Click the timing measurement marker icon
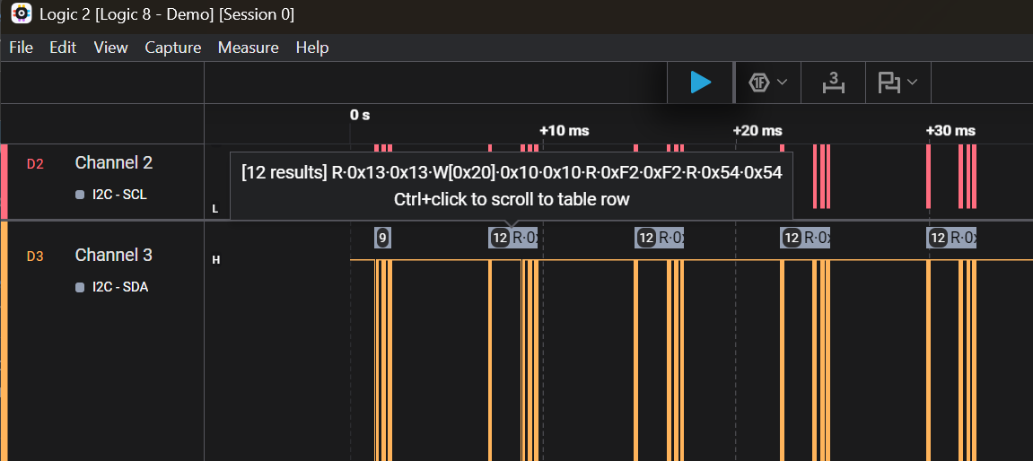Viewport: 1033px width, 461px height. click(834, 83)
